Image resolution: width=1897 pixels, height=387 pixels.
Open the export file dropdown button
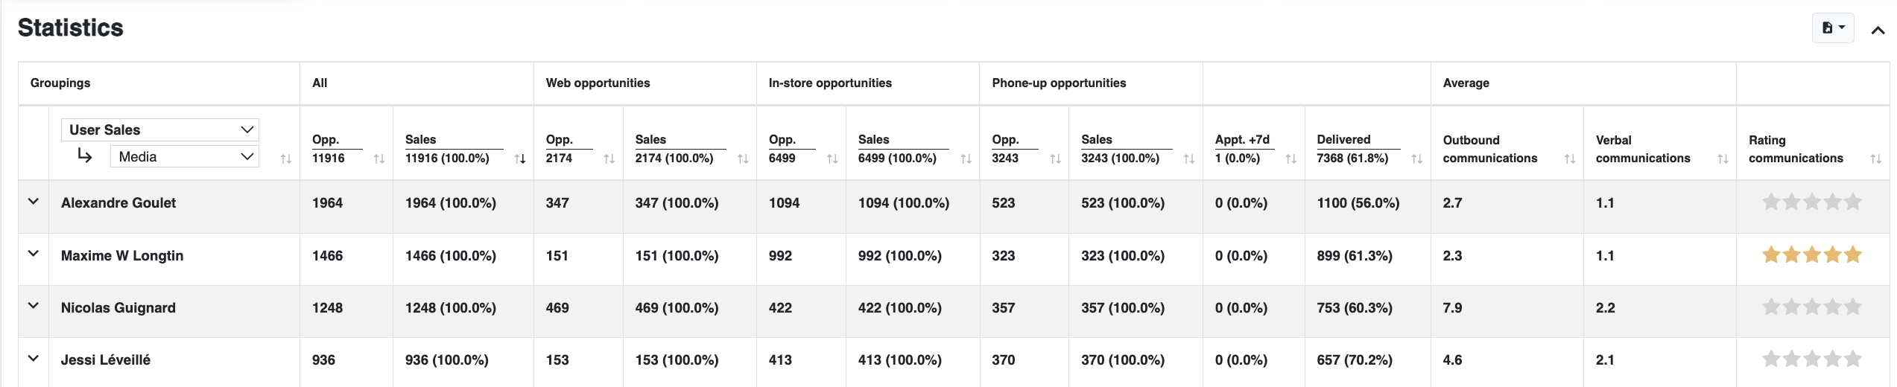1833,28
